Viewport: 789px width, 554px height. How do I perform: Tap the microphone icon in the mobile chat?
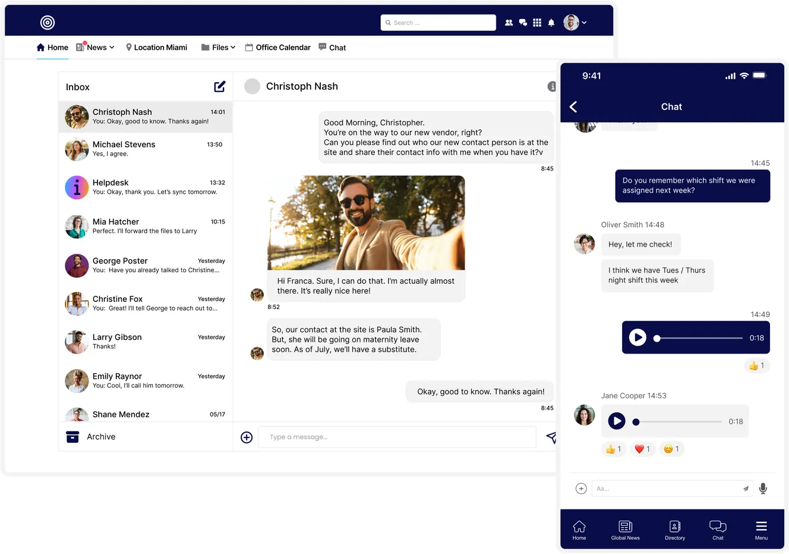pos(763,488)
